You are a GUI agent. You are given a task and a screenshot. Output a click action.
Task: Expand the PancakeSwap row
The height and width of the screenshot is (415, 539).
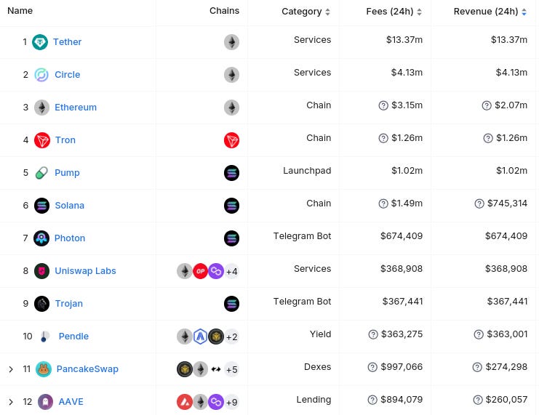11,369
